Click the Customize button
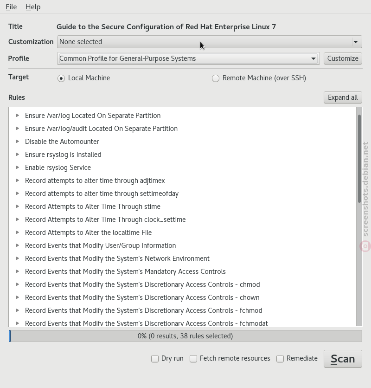Image resolution: width=371 pixels, height=388 pixels. tap(343, 58)
